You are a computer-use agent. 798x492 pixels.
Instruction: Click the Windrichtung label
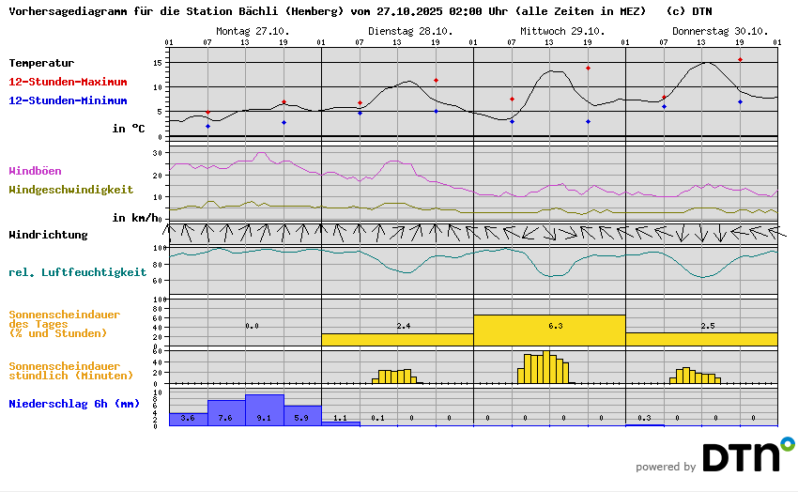click(48, 234)
